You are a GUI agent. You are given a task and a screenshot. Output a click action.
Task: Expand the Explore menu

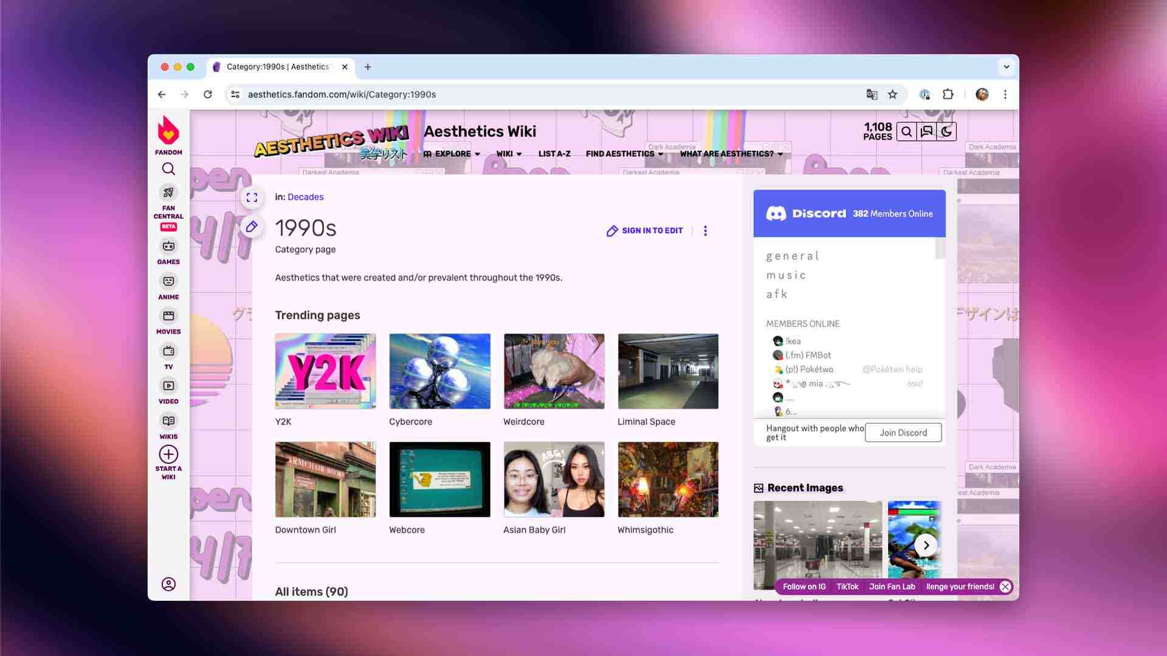452,154
